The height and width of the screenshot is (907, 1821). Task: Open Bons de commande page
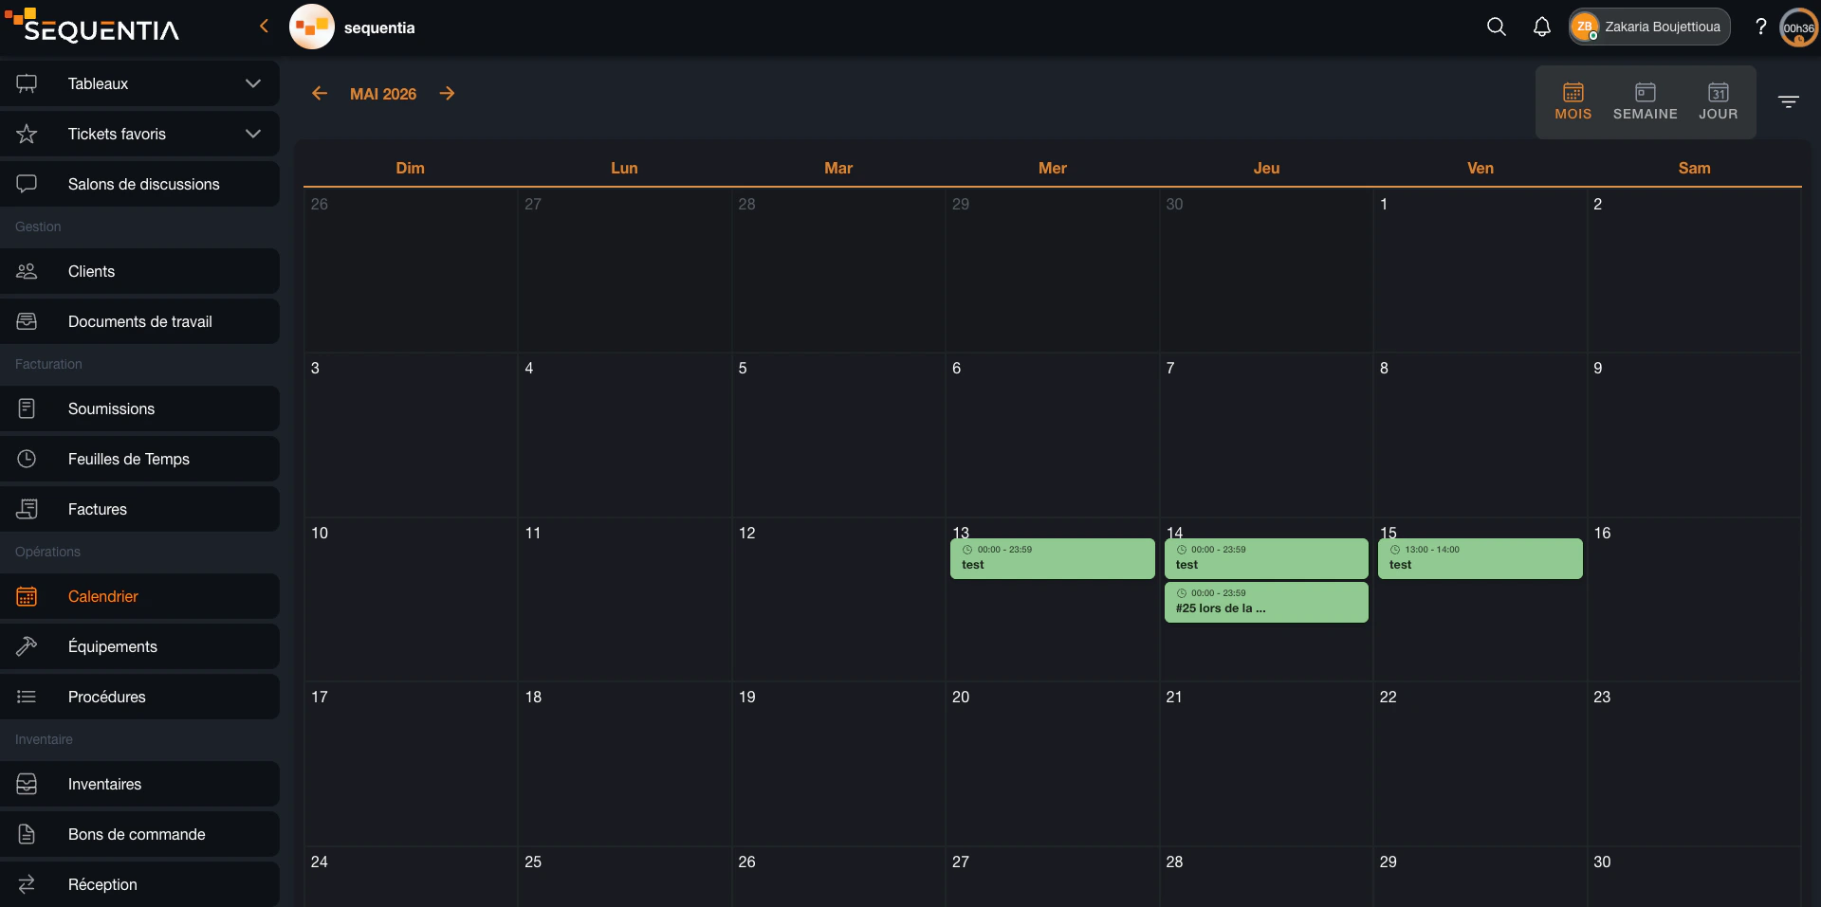(139, 834)
